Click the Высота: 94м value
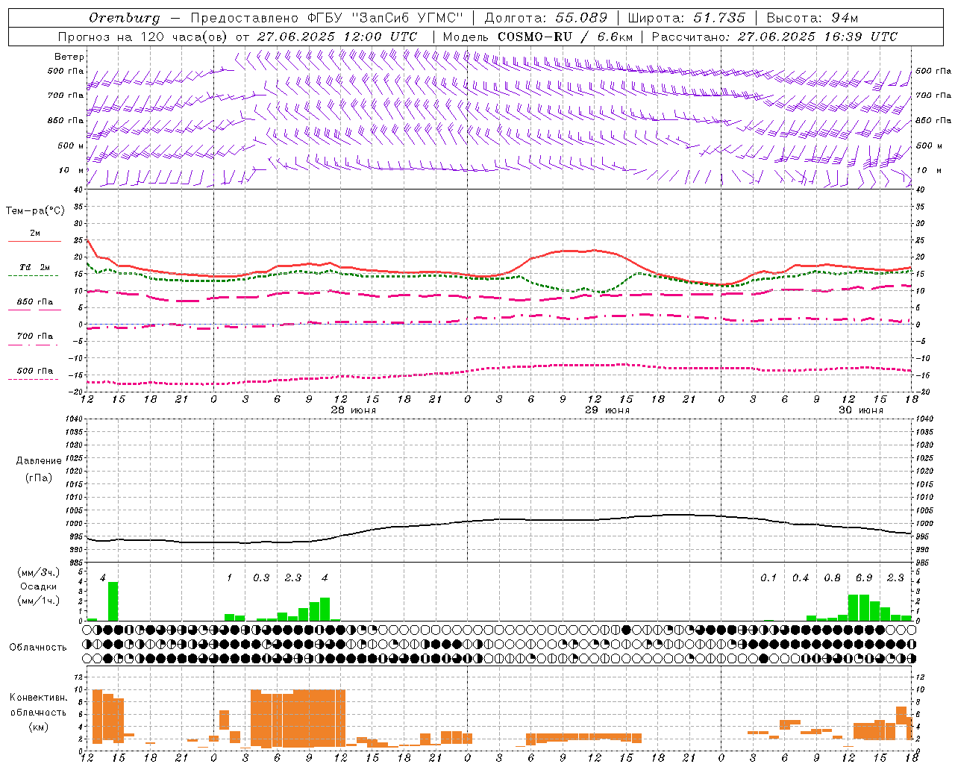 812,18
